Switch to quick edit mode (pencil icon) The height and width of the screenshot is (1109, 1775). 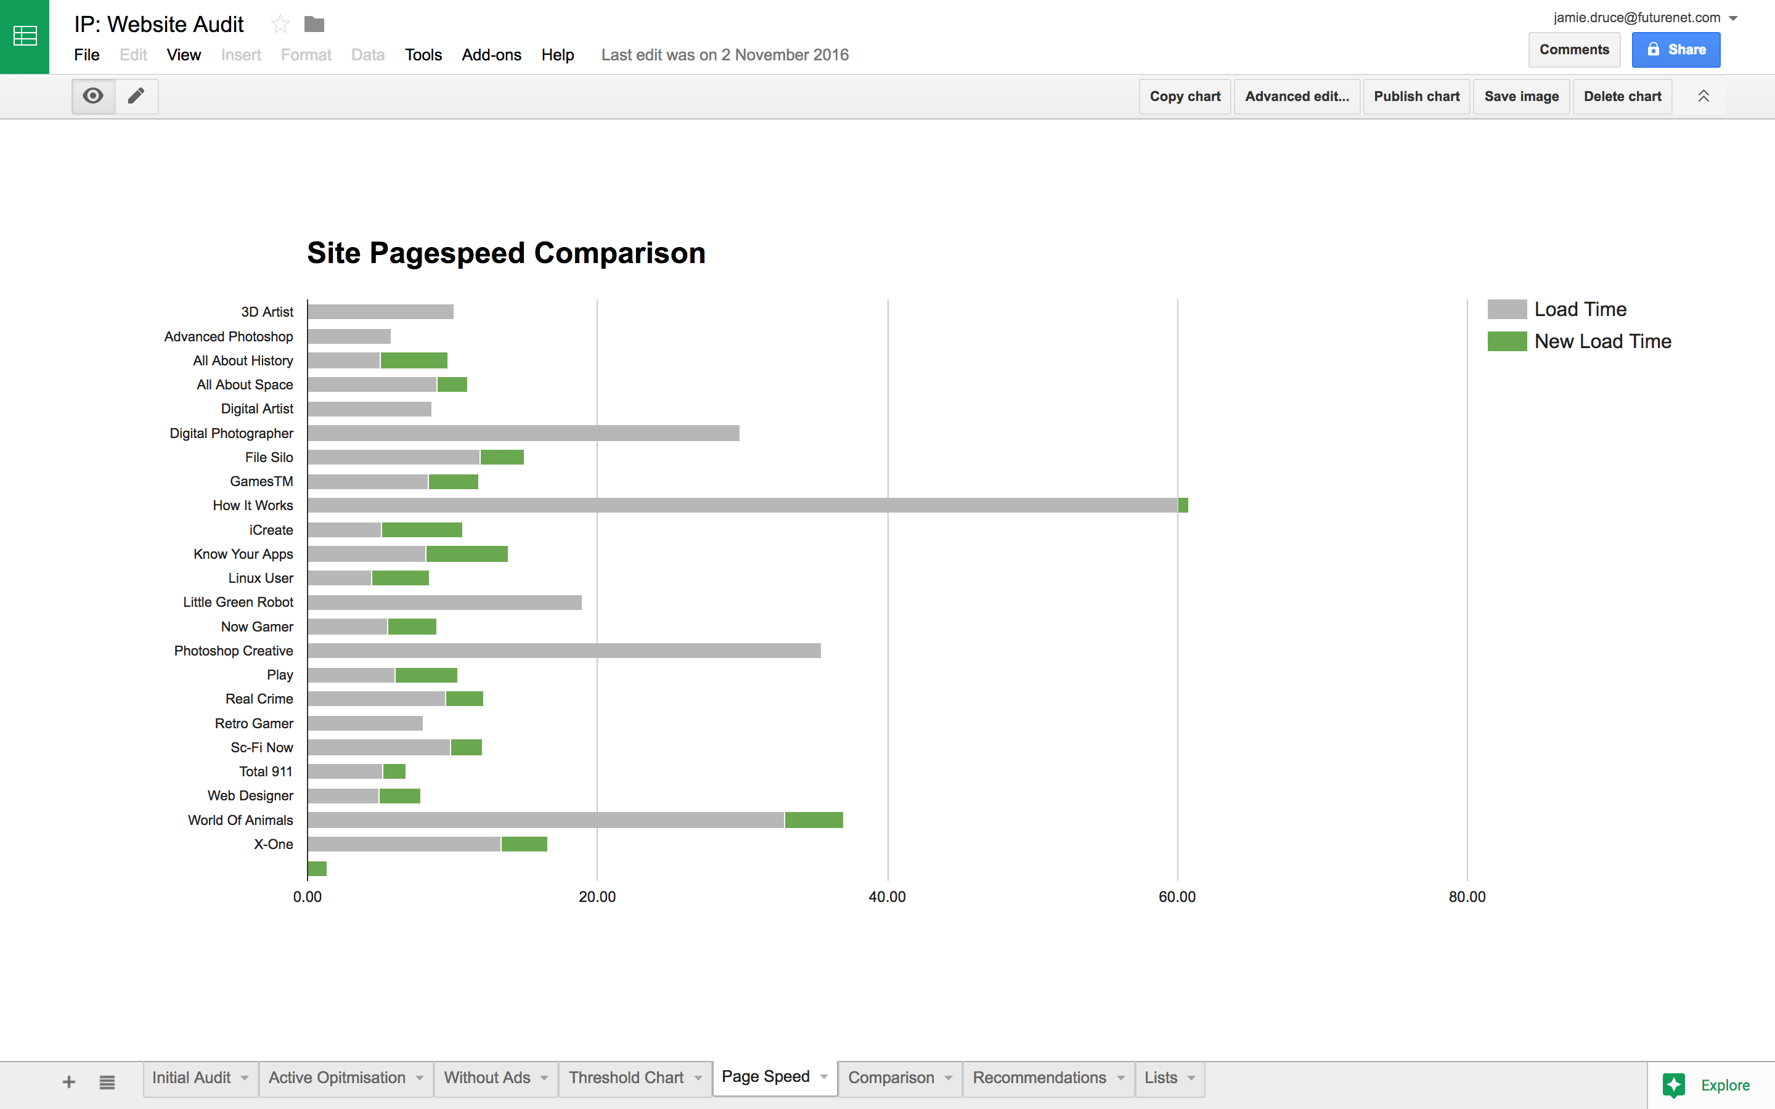click(136, 96)
